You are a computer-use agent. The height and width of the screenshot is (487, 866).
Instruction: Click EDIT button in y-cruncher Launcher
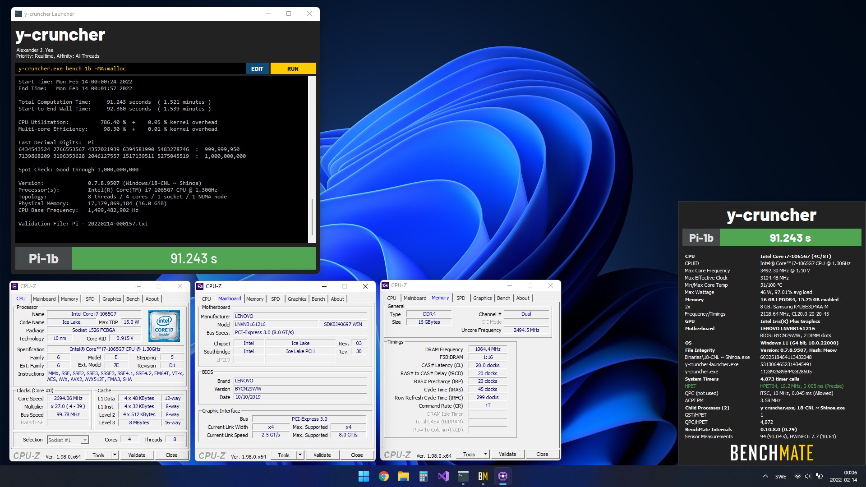pos(257,69)
